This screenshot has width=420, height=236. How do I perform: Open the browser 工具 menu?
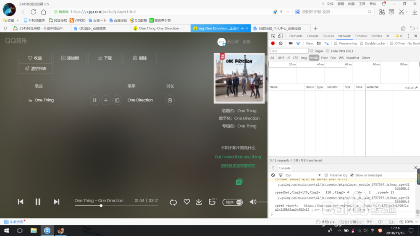(x=362, y=4)
